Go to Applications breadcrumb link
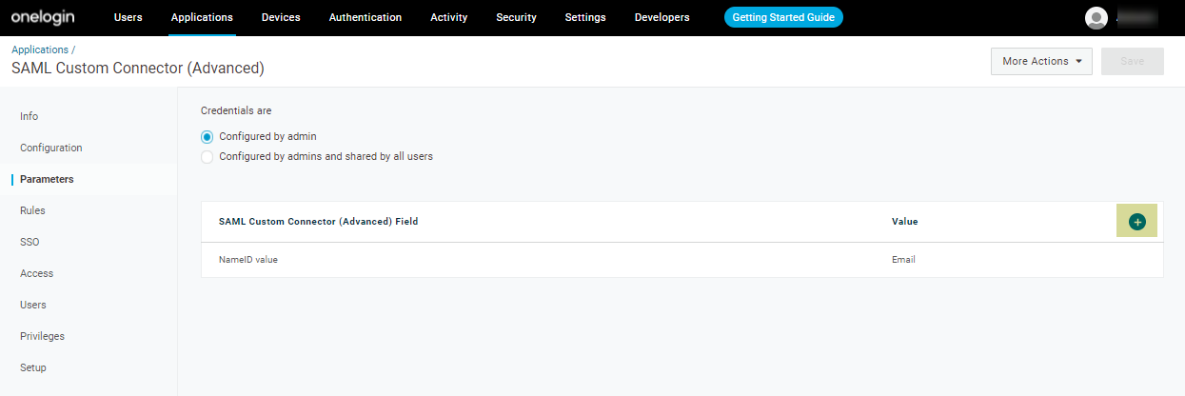Screen dimensions: 1185x396 (x=40, y=49)
